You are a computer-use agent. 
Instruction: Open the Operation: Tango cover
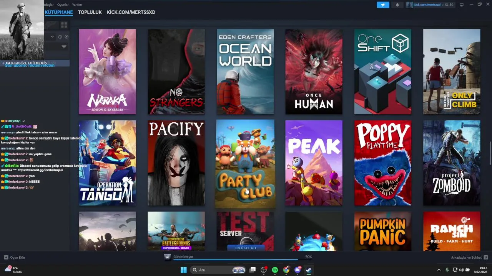[x=107, y=163]
